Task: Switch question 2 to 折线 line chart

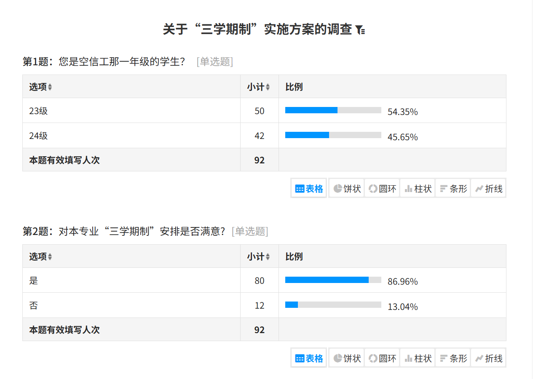Action: [488, 358]
